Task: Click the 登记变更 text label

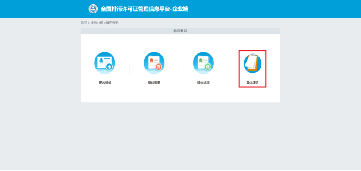Action: click(154, 83)
